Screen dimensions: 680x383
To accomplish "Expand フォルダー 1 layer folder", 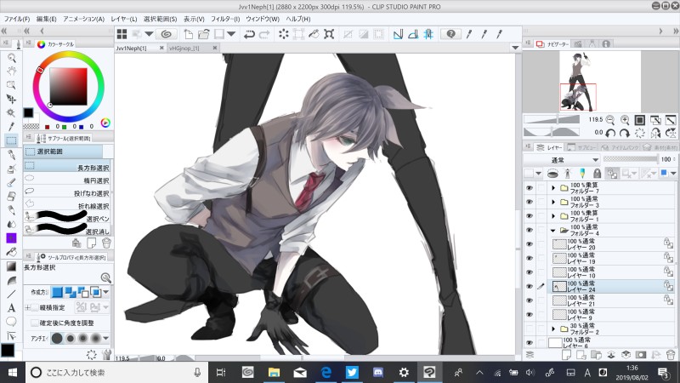I will (553, 216).
